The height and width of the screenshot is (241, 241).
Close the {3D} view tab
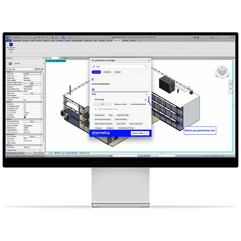tap(59, 58)
